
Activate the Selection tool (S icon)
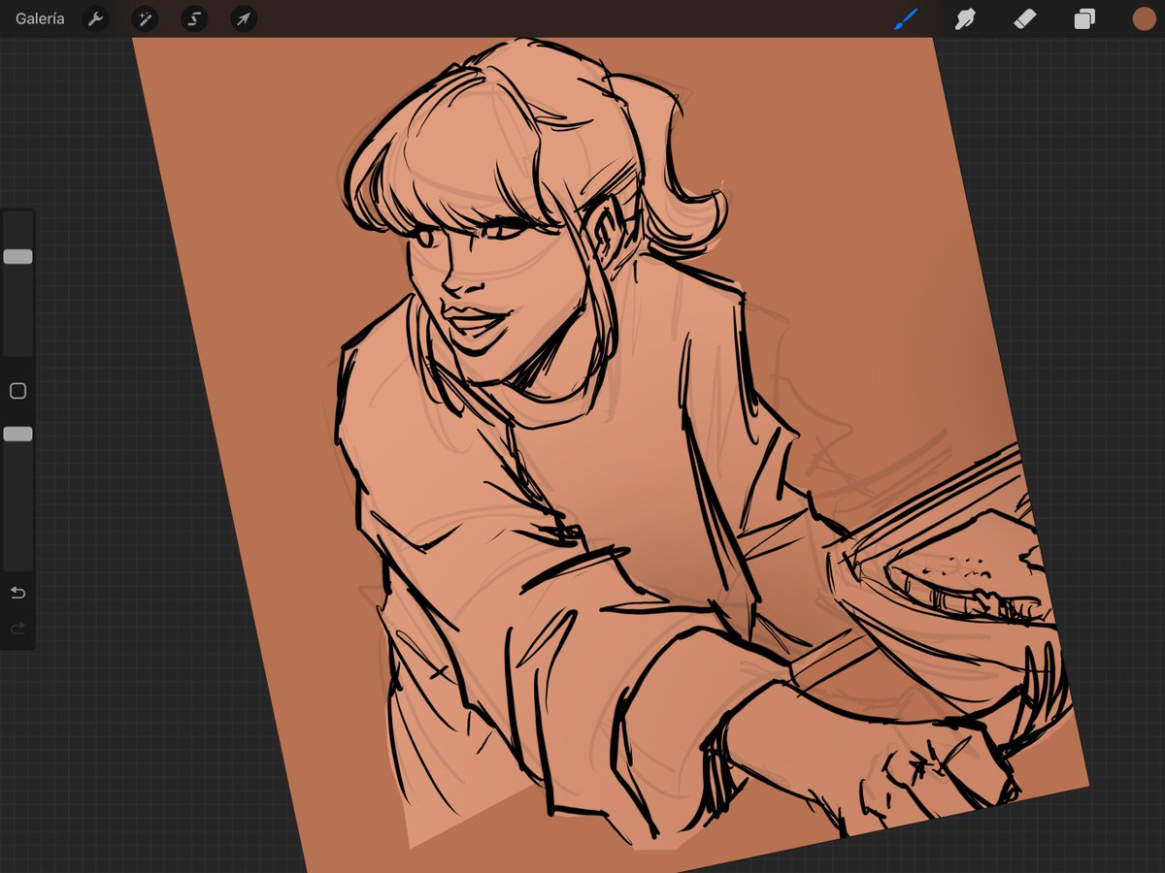tap(193, 18)
